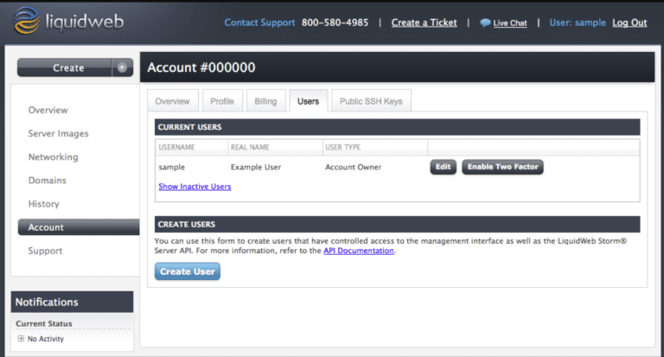Enable Two Factor for sample user

(502, 167)
